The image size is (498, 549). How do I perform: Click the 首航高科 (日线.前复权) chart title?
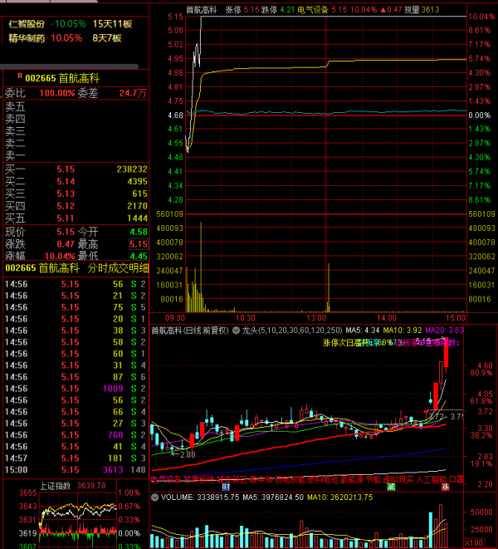[x=196, y=330]
